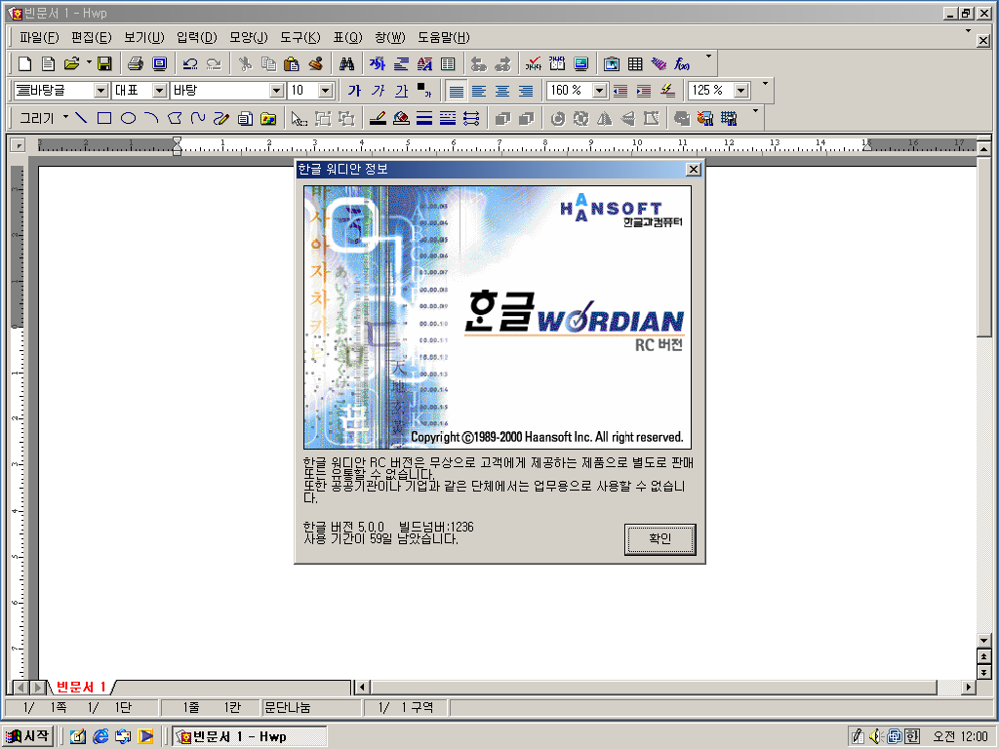The height and width of the screenshot is (749, 999).
Task: Click the line color pen icon
Action: click(378, 118)
